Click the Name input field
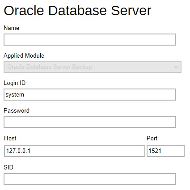Viewport: 190px width, 190px height. coord(90,39)
